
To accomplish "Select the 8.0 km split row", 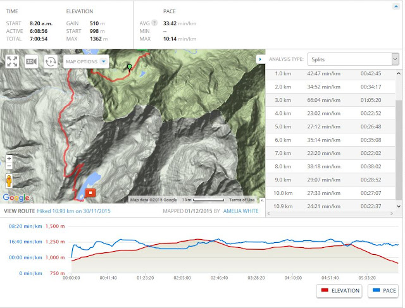I will 330,166.
